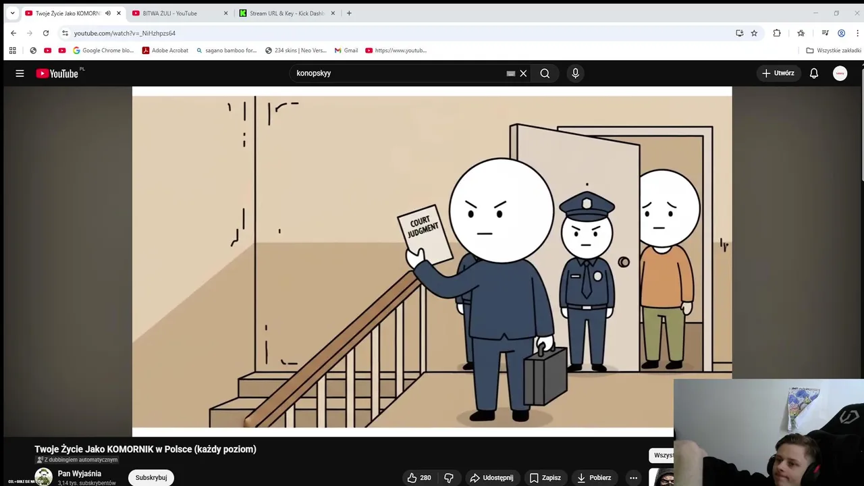Save video with Zapisz button
The height and width of the screenshot is (486, 864).
(x=545, y=477)
